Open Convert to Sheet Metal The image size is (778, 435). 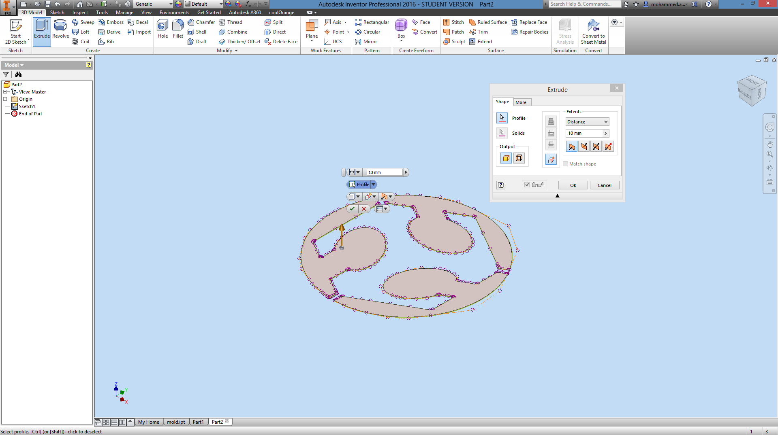[x=594, y=32]
